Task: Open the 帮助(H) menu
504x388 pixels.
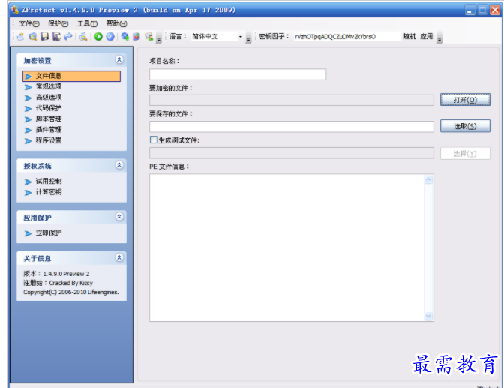Action: tap(116, 23)
